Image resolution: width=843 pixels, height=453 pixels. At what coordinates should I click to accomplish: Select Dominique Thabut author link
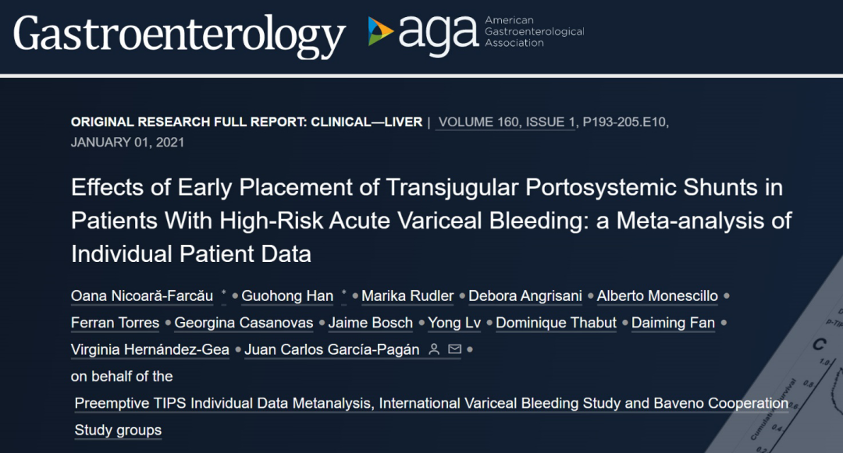[x=556, y=323]
